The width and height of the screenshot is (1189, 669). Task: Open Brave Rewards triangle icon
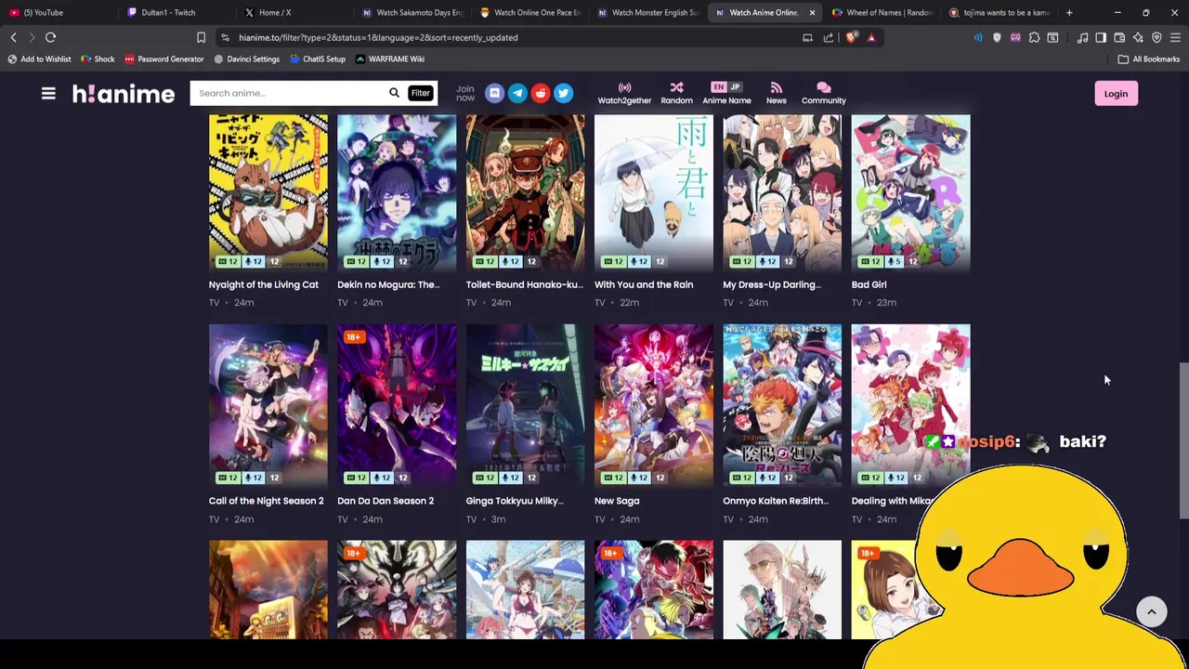871,37
